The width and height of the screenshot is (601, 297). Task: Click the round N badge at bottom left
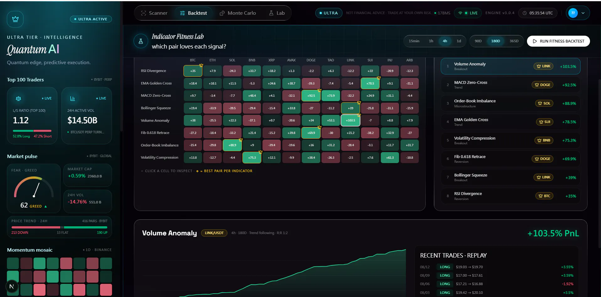click(x=12, y=286)
